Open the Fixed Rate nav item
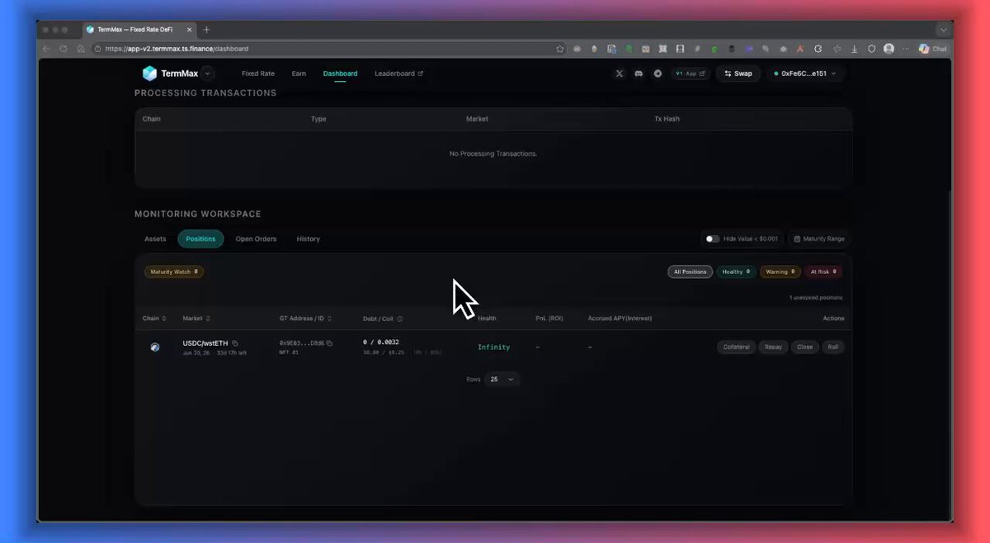Screen dimensions: 990x543 click(x=258, y=73)
